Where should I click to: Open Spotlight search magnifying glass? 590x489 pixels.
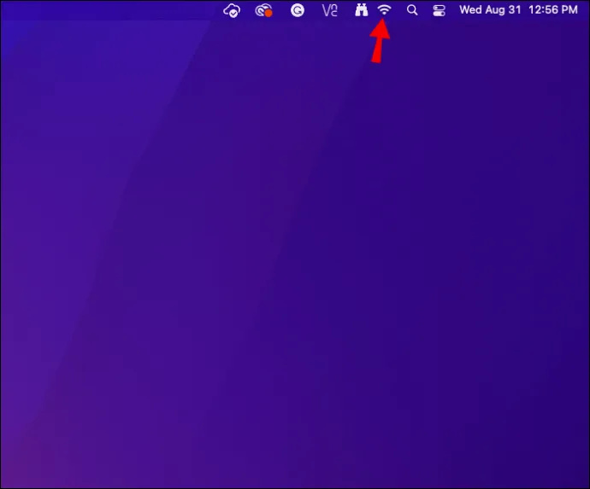pyautogui.click(x=412, y=10)
